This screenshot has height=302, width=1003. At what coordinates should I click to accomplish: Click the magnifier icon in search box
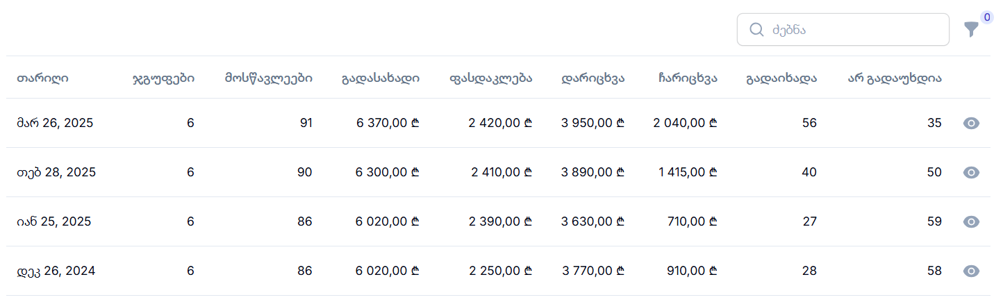coord(757,30)
